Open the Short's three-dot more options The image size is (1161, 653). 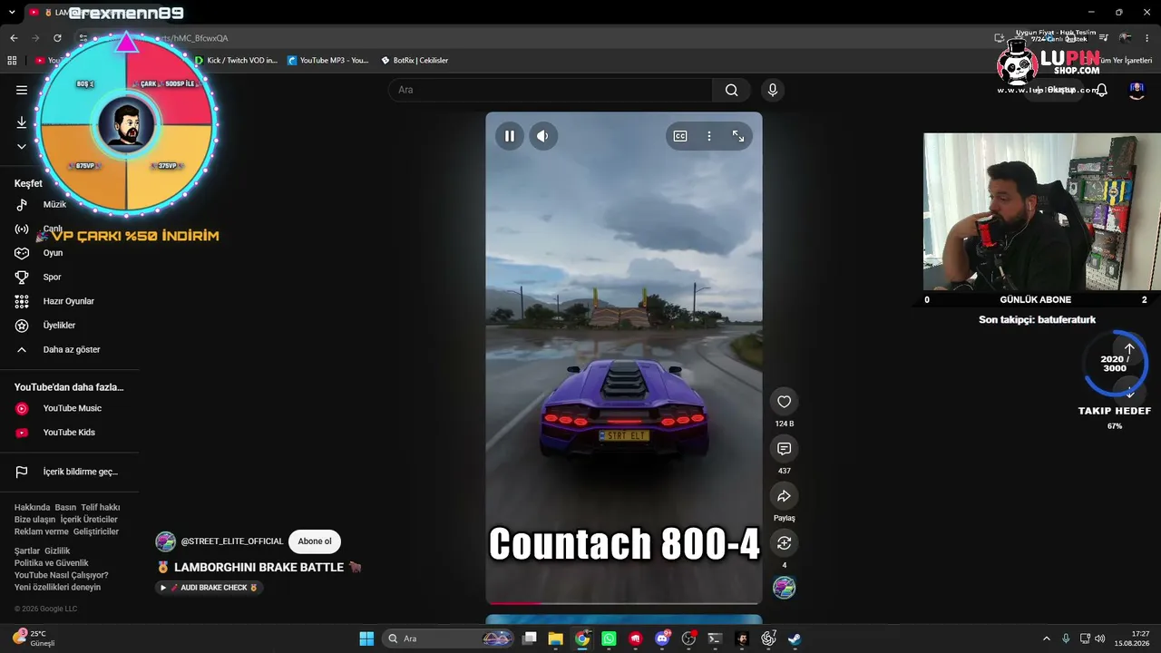[x=709, y=136]
